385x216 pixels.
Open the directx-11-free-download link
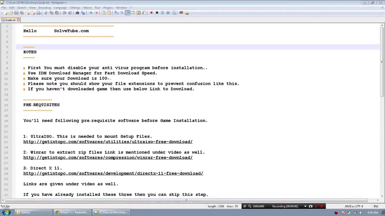pos(113,173)
